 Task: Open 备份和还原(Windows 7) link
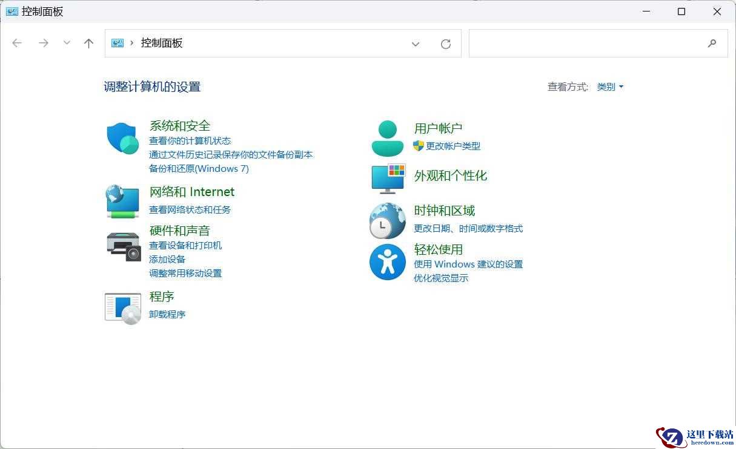point(199,168)
